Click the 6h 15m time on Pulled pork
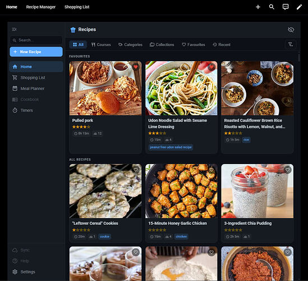 point(81,133)
